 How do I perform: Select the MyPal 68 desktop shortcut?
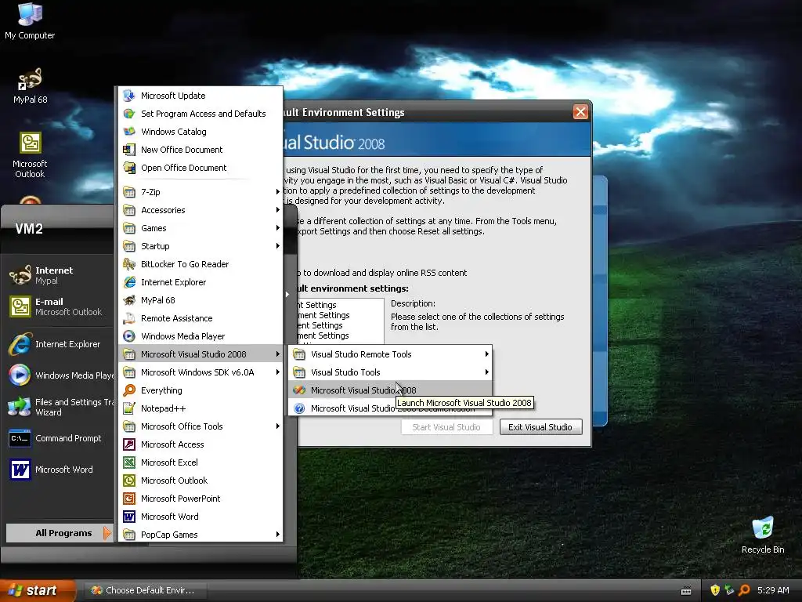pos(30,85)
